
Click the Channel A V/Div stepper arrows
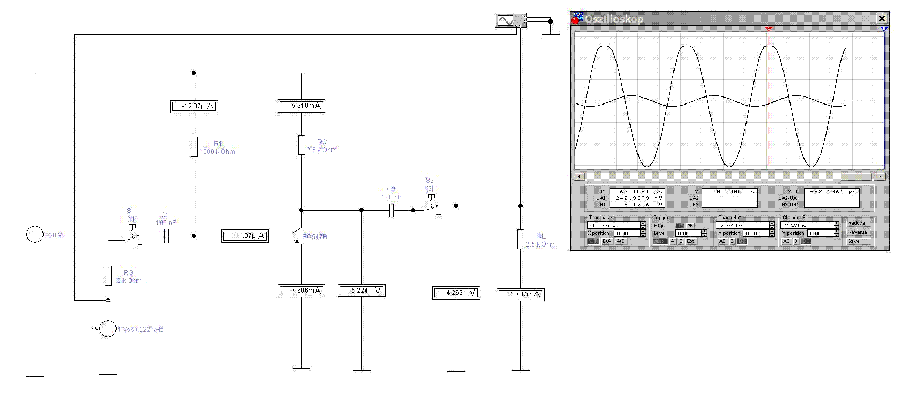coord(772,226)
